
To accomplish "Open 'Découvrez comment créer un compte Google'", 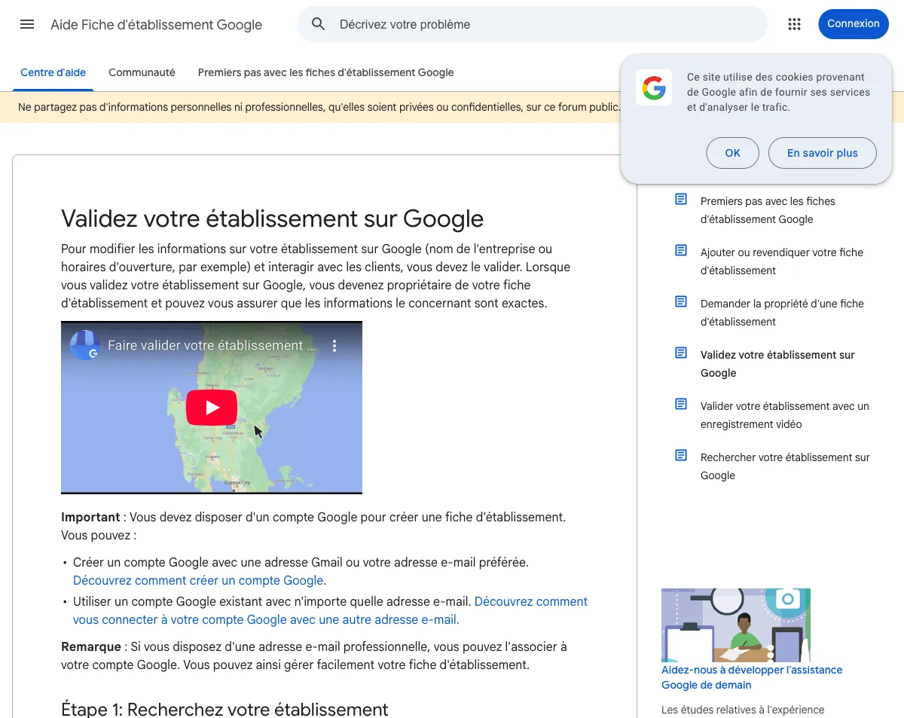I will click(x=197, y=580).
